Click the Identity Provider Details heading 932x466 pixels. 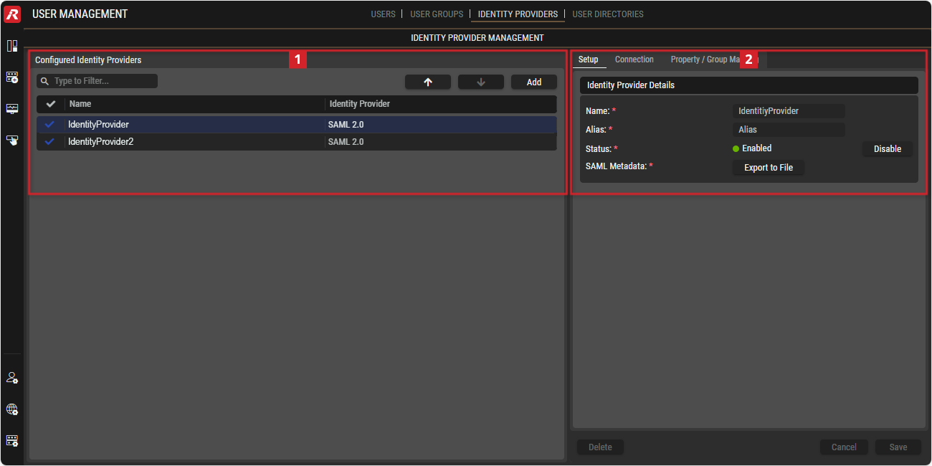(631, 85)
